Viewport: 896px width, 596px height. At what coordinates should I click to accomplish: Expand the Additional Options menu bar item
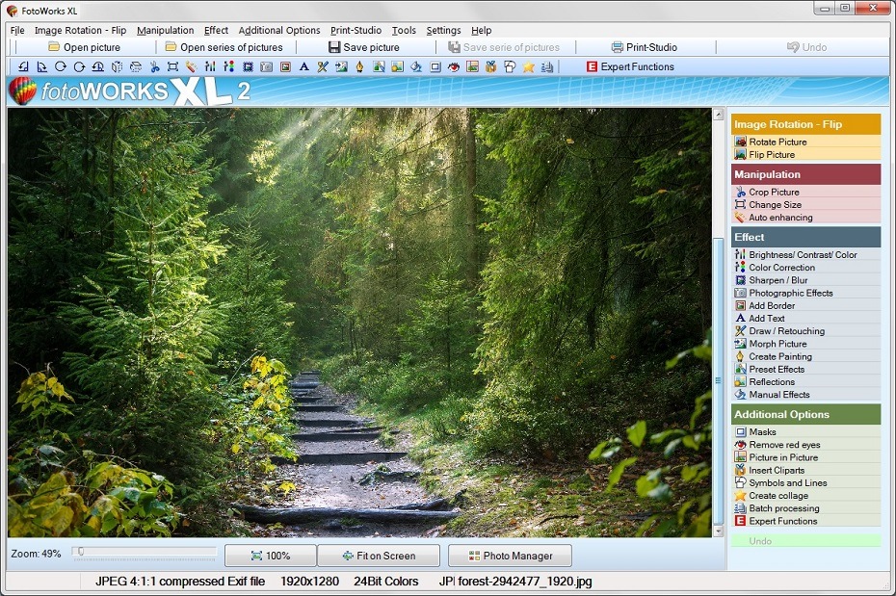(x=279, y=30)
